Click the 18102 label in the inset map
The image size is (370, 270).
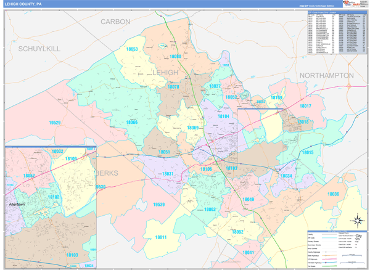[x=54, y=197]
